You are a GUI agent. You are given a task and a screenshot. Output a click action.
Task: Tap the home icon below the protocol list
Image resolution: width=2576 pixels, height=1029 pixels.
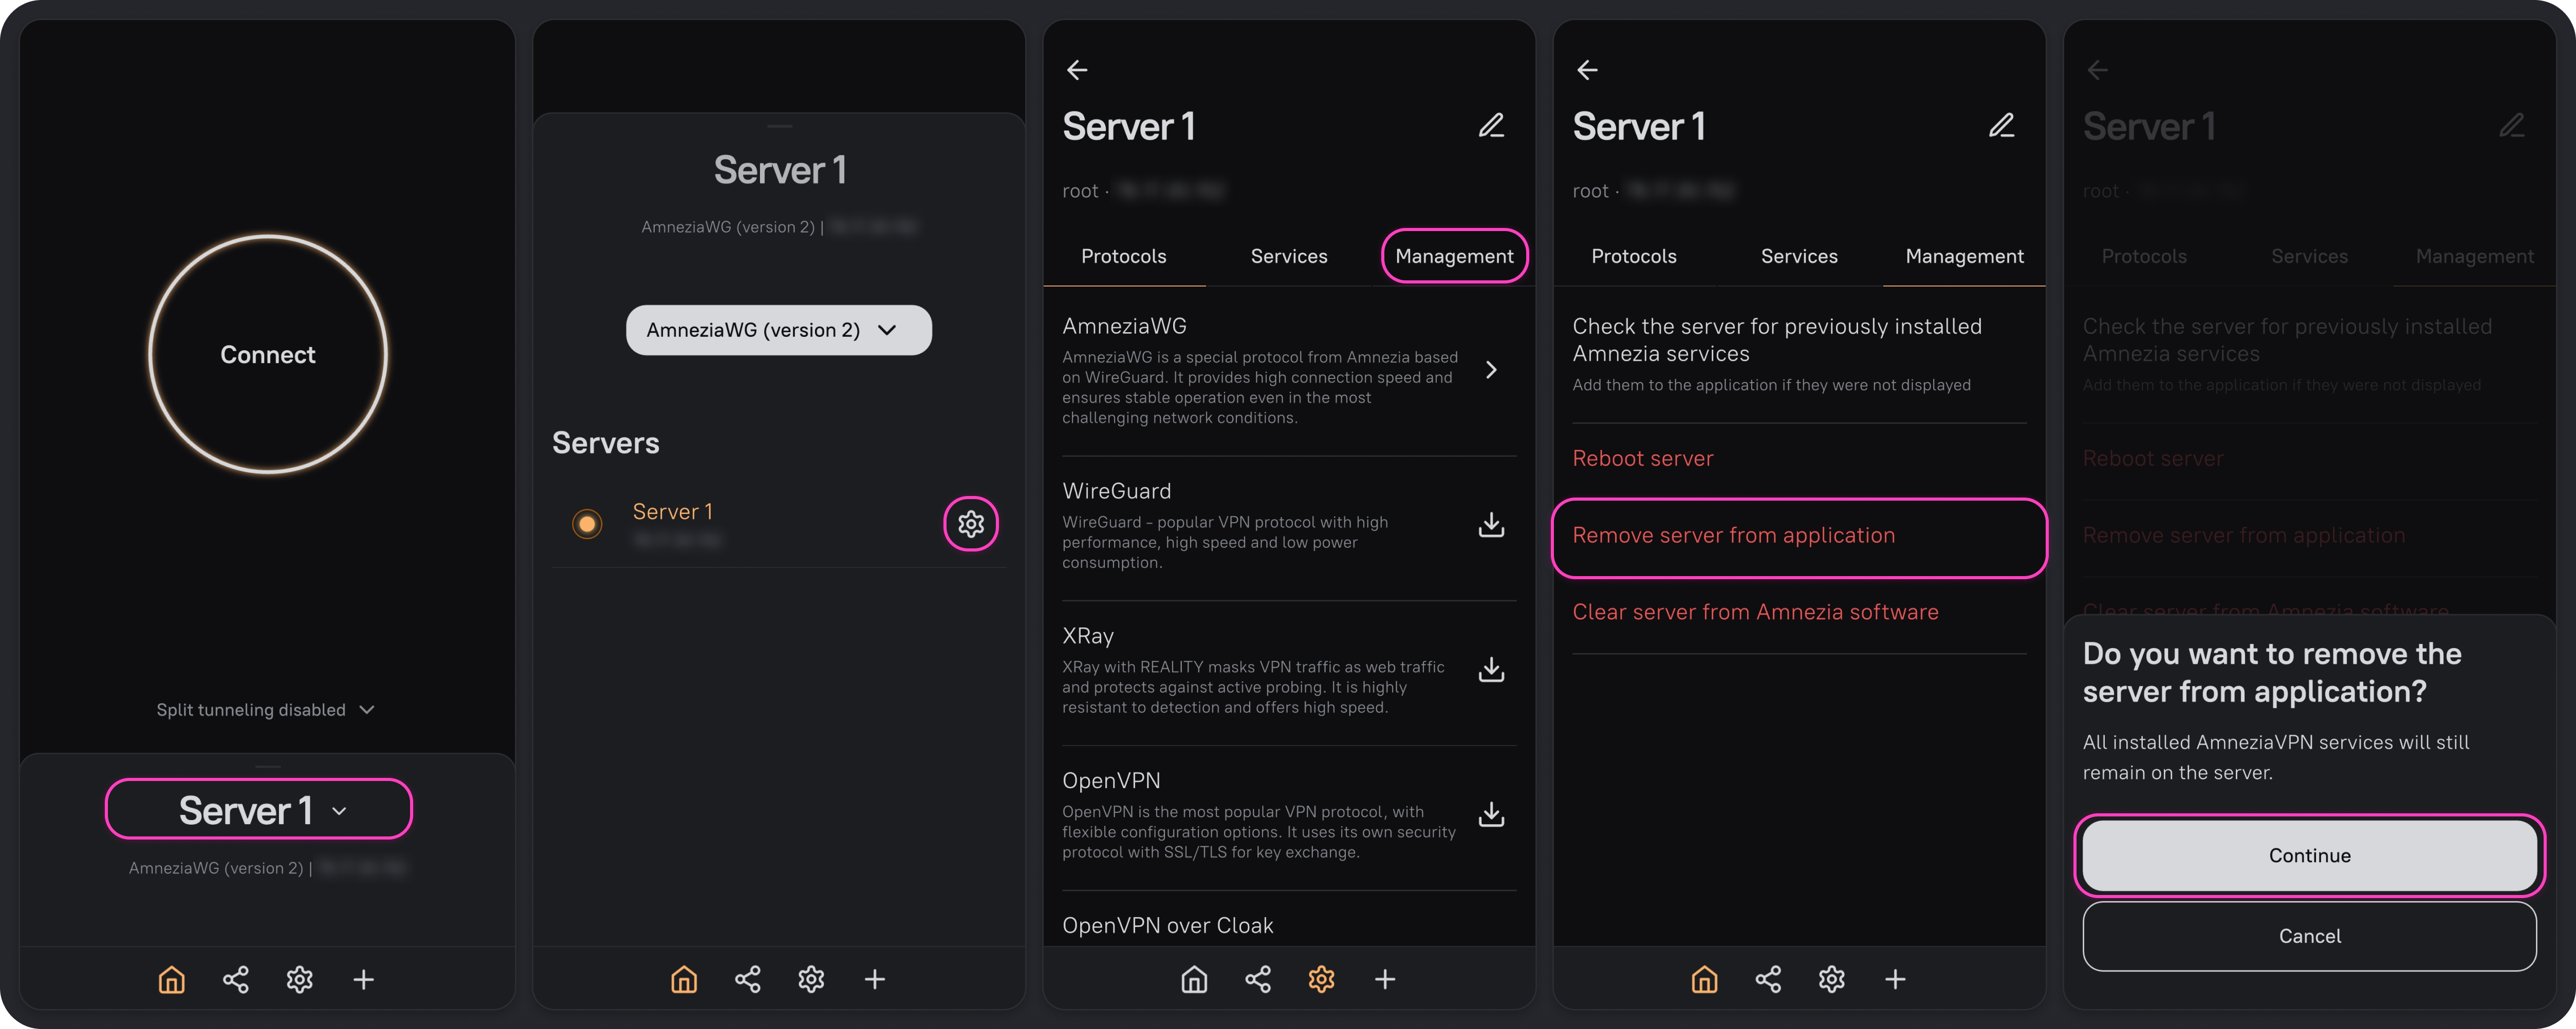pyautogui.click(x=1194, y=979)
